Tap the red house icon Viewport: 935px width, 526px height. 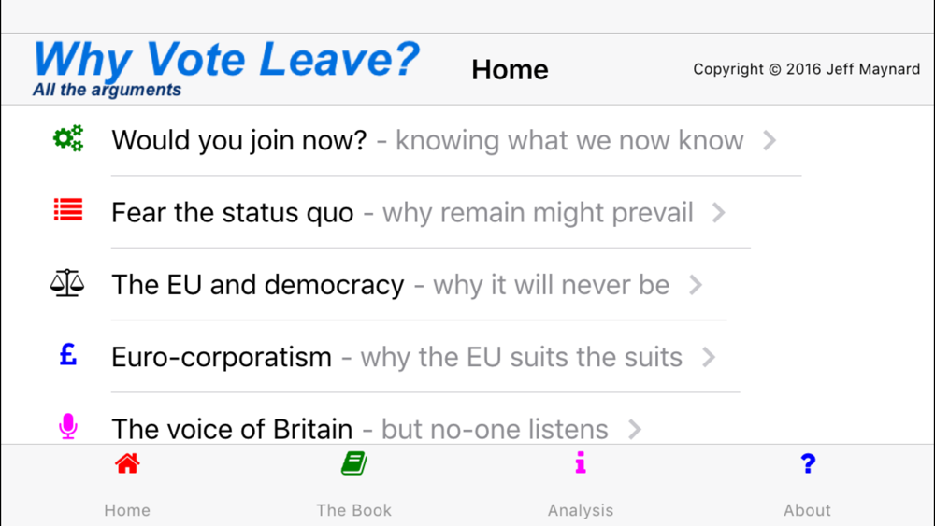(127, 463)
